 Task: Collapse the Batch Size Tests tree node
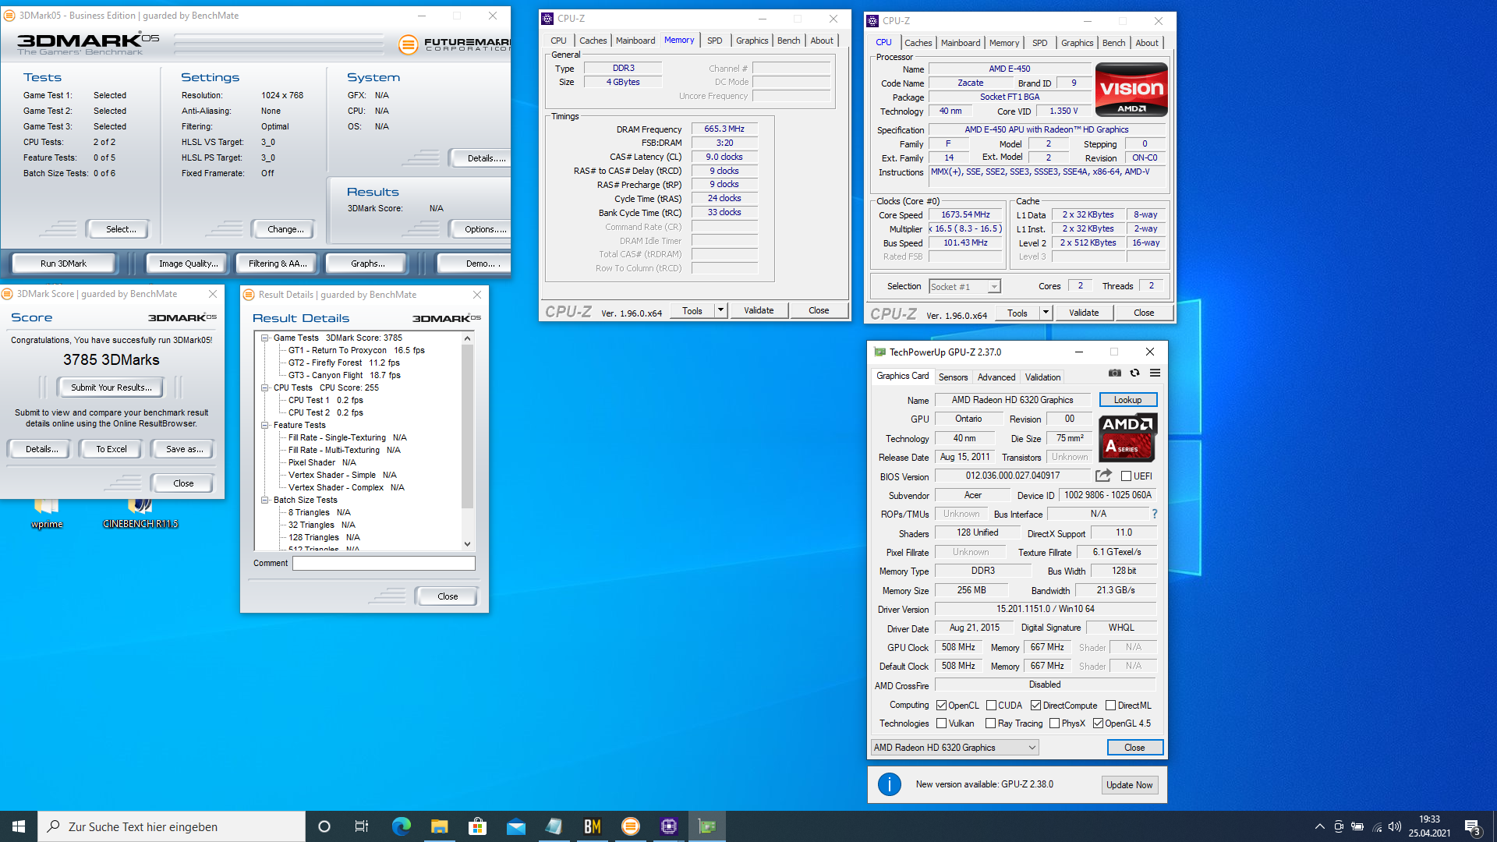click(265, 500)
